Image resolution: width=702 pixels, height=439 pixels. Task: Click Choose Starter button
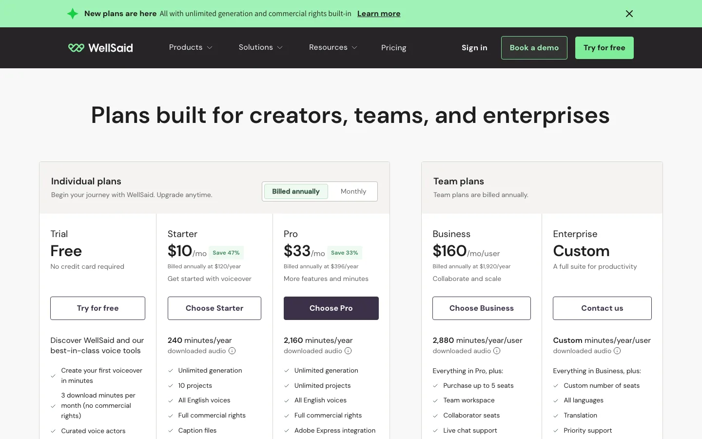tap(214, 308)
